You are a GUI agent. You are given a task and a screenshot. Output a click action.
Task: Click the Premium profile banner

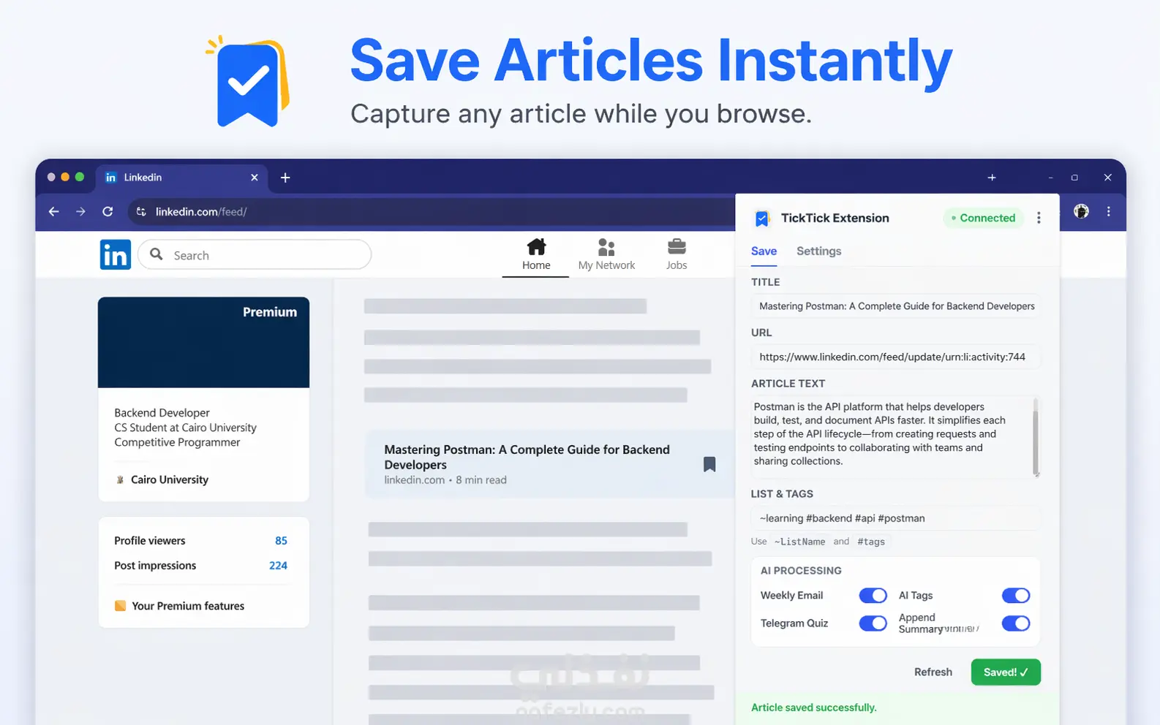pyautogui.click(x=203, y=342)
